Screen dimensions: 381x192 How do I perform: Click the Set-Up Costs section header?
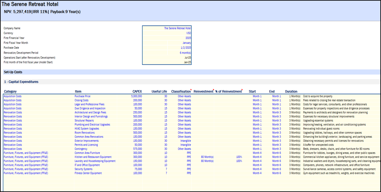(13, 72)
